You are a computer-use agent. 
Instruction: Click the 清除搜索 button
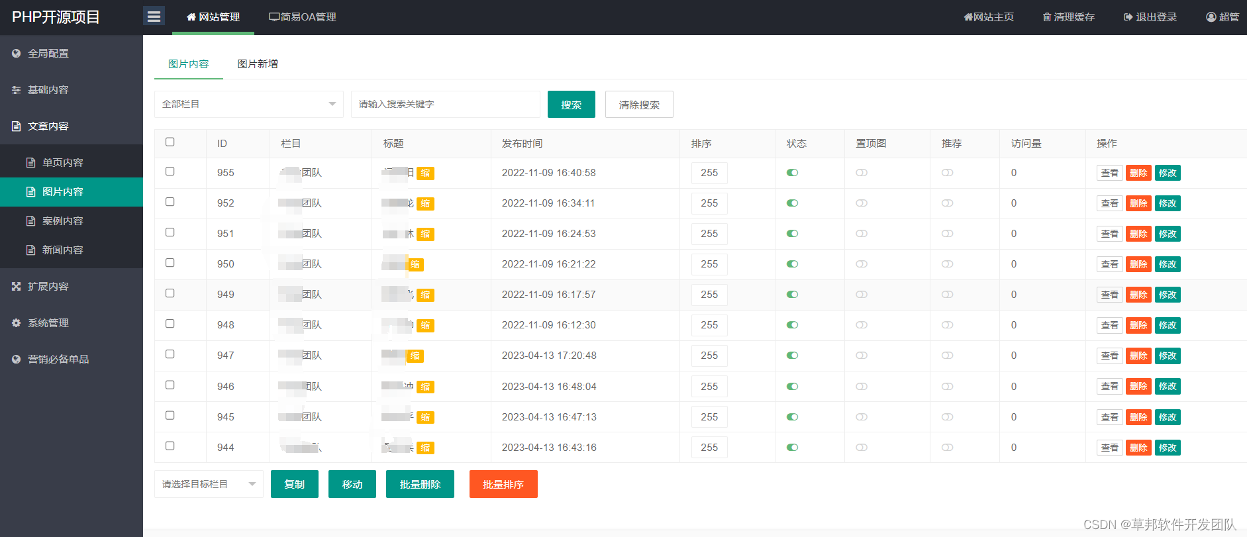(639, 105)
